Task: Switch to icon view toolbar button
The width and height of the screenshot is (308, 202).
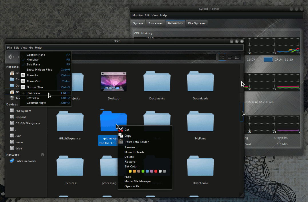Action: (x=222, y=57)
